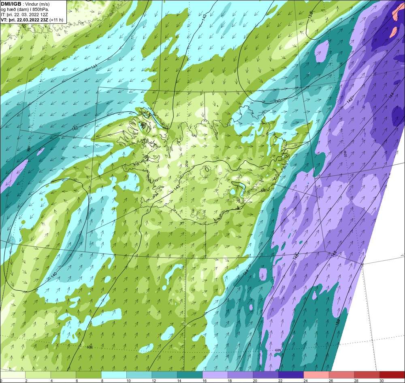This screenshot has height=383, width=405.
Task: Pick the 0–2 m/s palest legend swatch
Action: point(13,375)
